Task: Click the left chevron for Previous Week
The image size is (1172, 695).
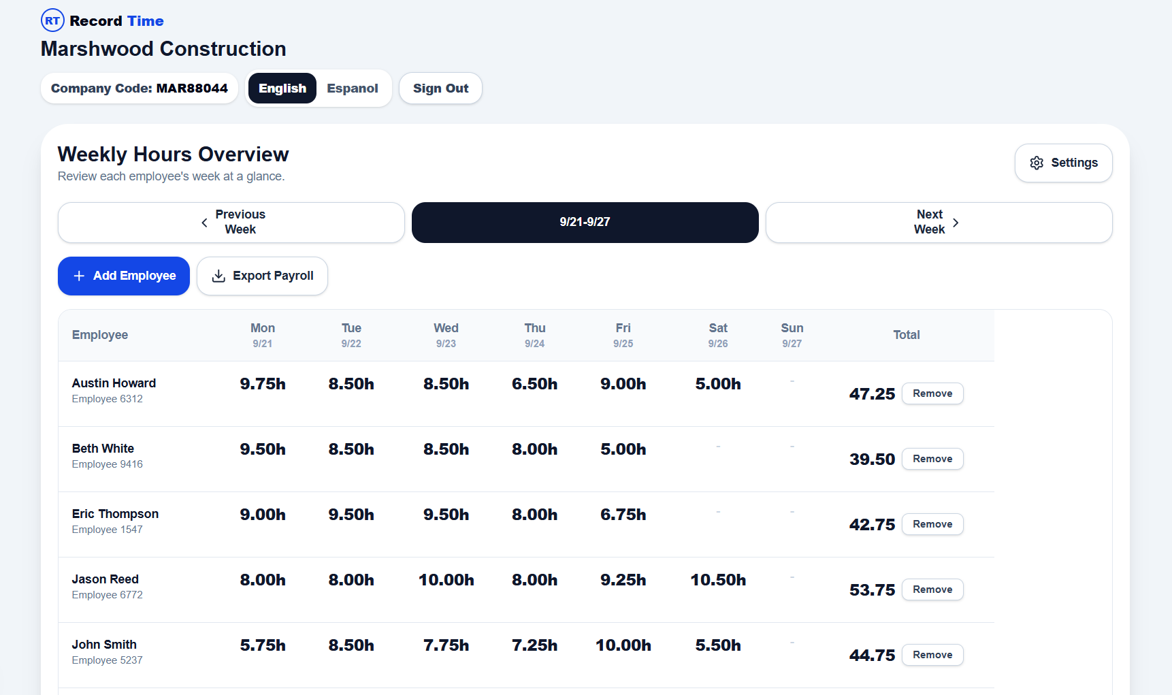Action: coord(204,223)
